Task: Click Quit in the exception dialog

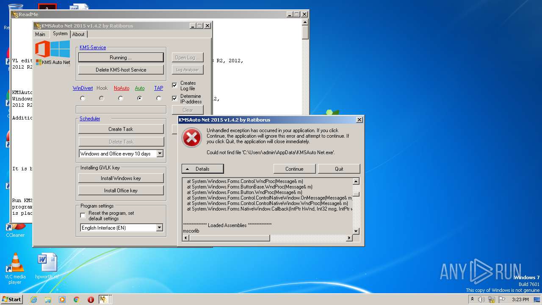Action: [339, 169]
